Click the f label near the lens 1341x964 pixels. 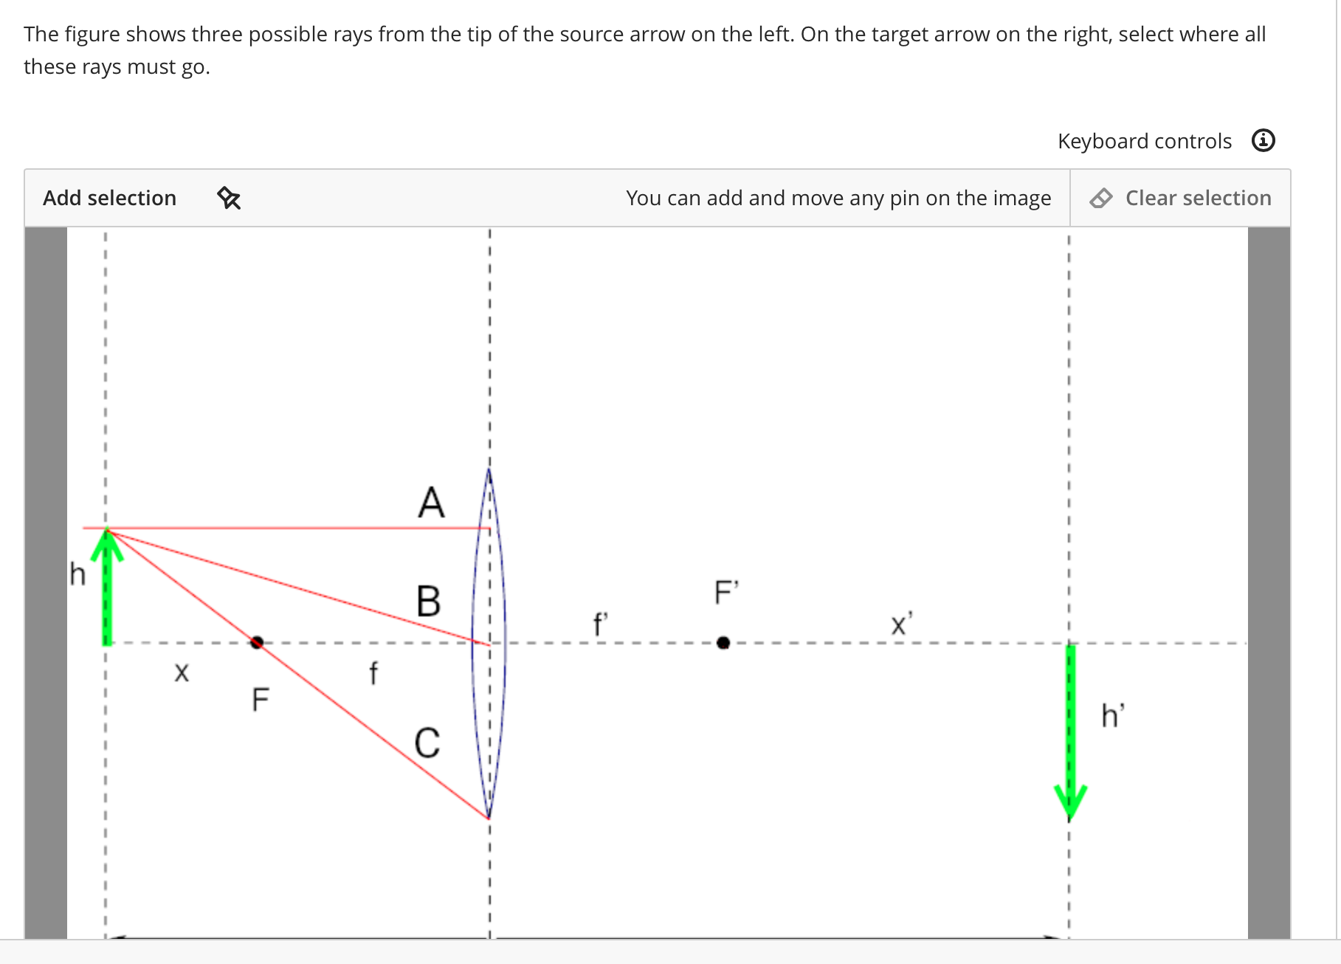point(373,672)
